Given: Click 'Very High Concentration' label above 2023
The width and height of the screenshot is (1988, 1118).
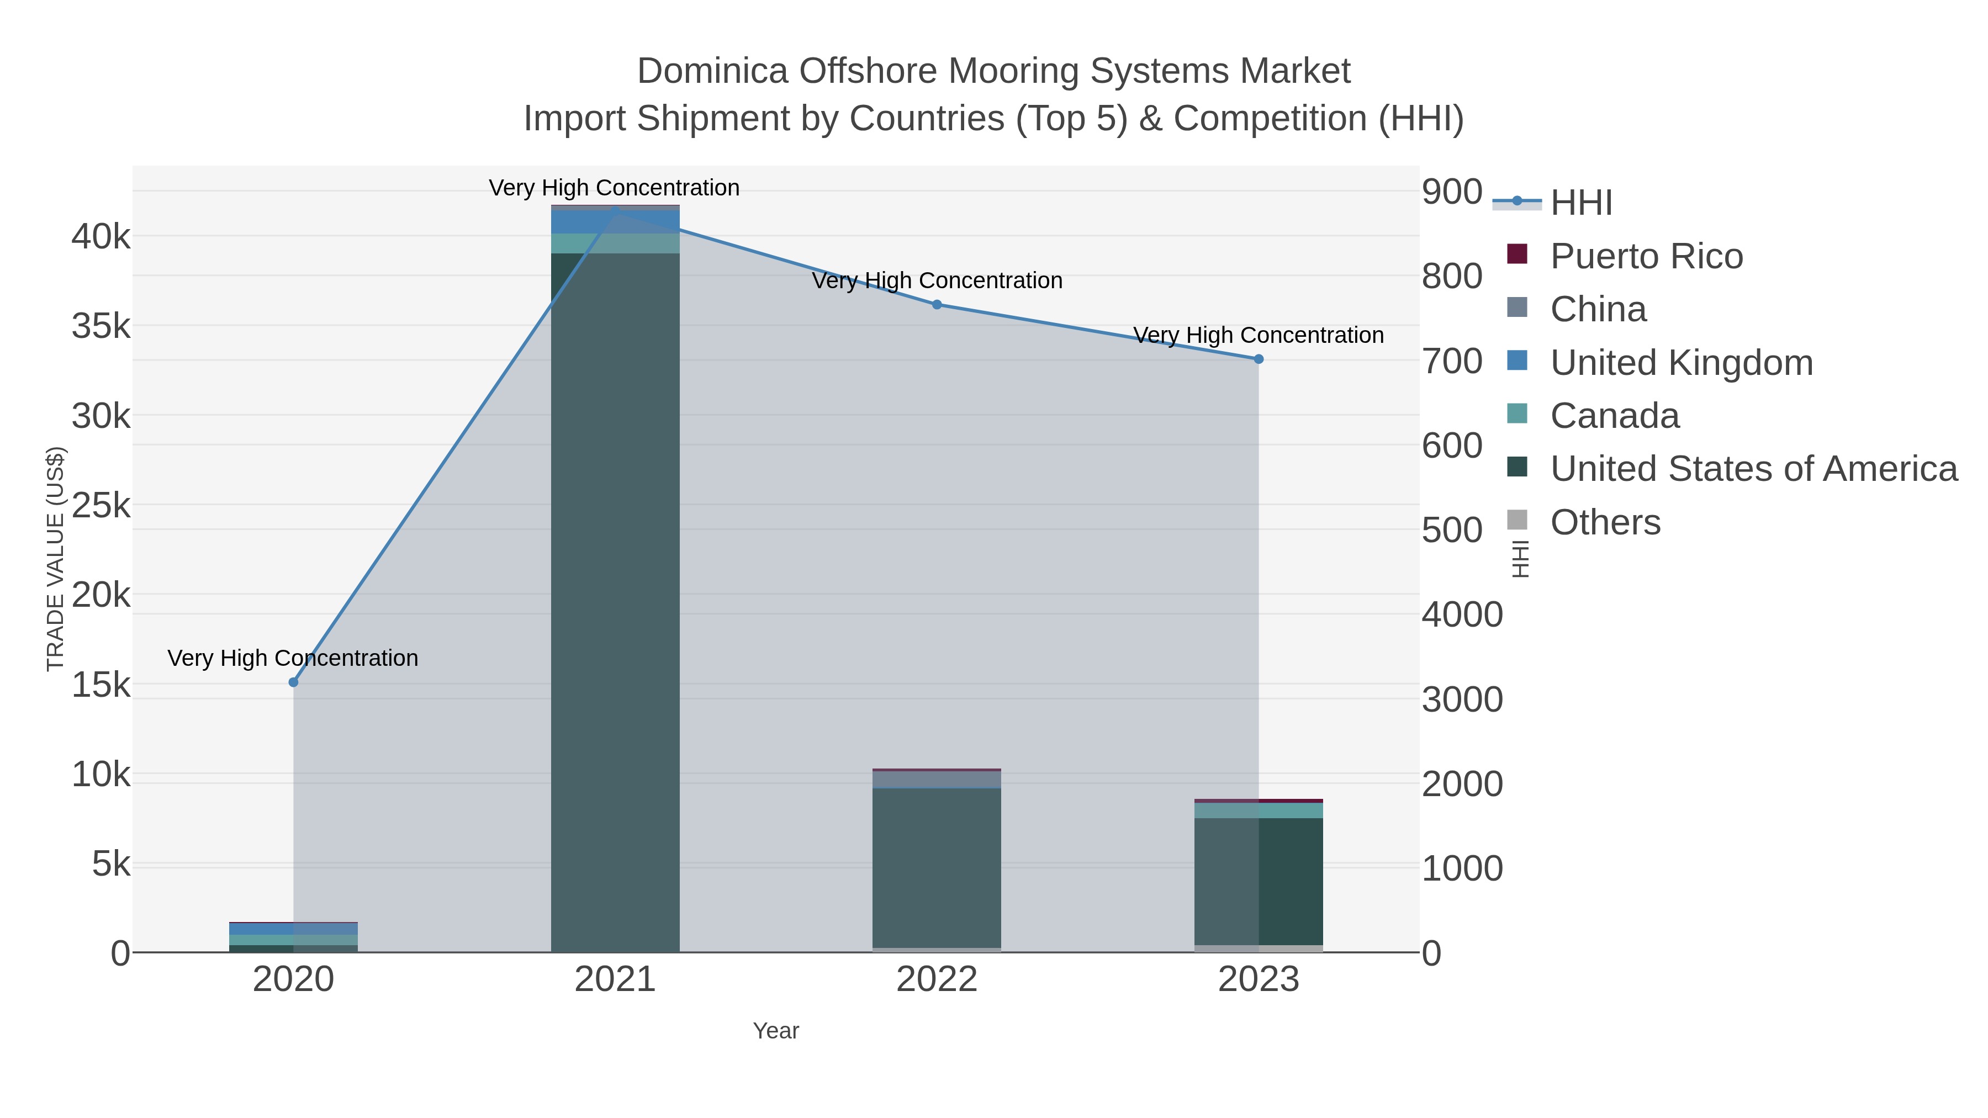Looking at the screenshot, I should pos(1259,335).
